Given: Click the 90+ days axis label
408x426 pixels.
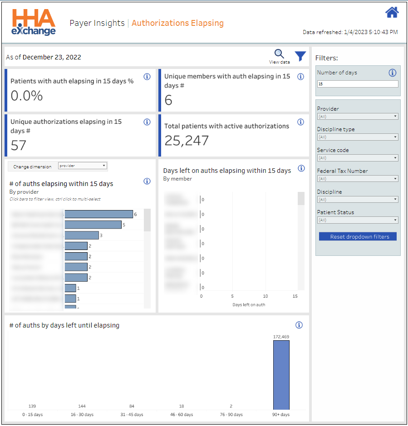Looking at the screenshot, I should click(281, 415).
